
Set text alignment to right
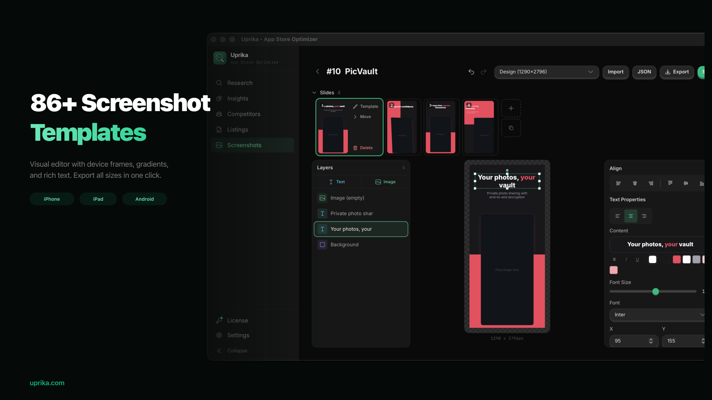pos(644,216)
